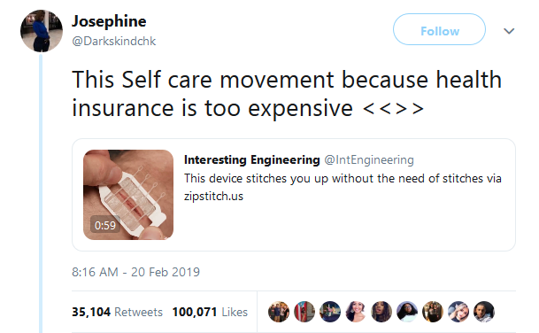Open third liker avatar in the row
The image size is (539, 333).
(330, 312)
